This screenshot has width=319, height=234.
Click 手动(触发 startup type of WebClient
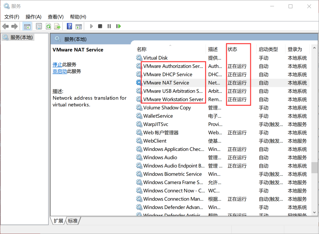[271, 141]
